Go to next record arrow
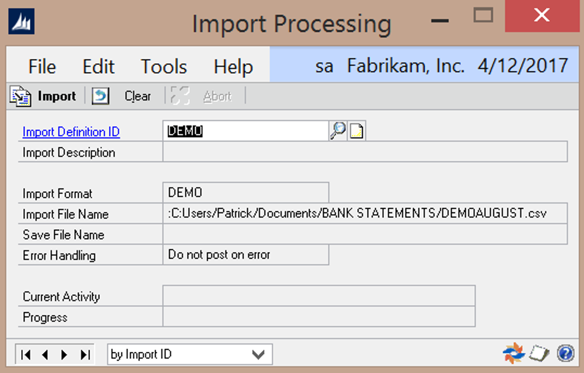584x373 pixels. pos(64,354)
